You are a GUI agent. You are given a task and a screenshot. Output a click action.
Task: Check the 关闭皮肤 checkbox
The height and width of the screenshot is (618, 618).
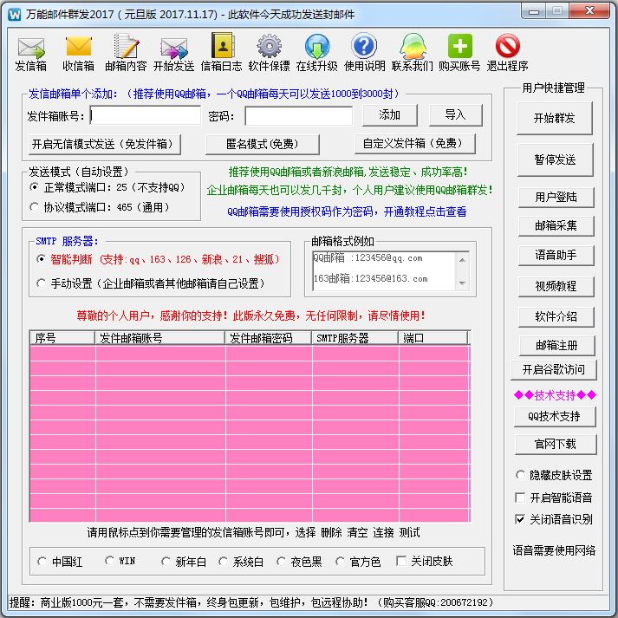[401, 561]
